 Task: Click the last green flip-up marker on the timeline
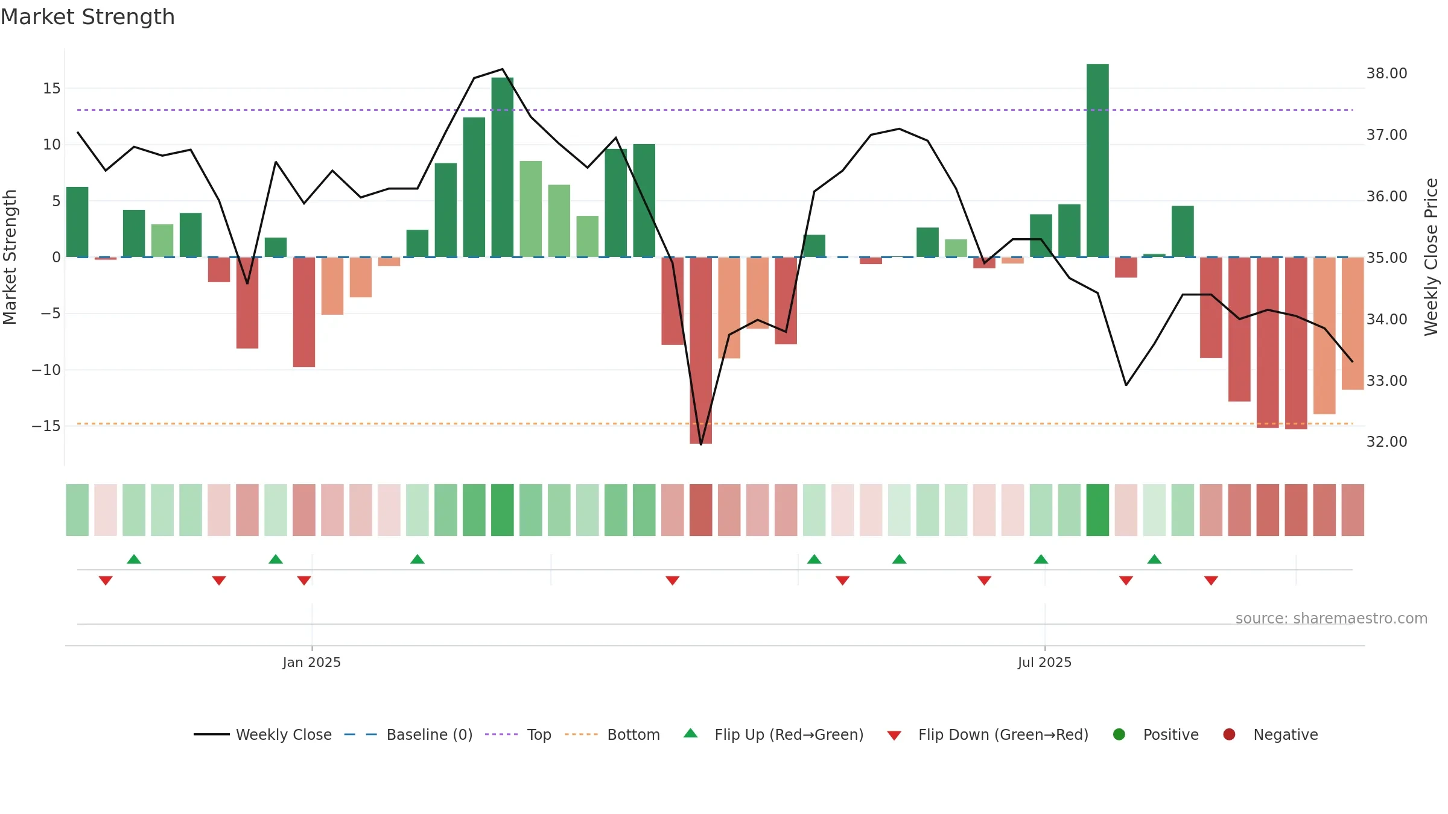[x=1154, y=559]
